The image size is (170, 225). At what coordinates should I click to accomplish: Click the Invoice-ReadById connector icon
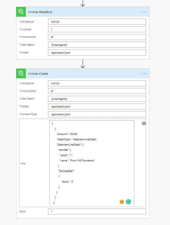[21, 12]
